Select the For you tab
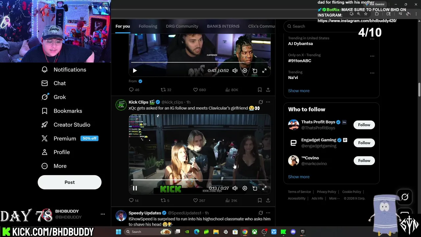 [123, 26]
